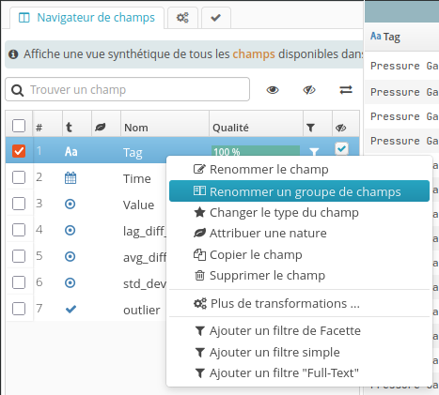Viewport: 439px width, 395px height.
Task: Click the Trouver un champ search box
Action: [x=128, y=89]
